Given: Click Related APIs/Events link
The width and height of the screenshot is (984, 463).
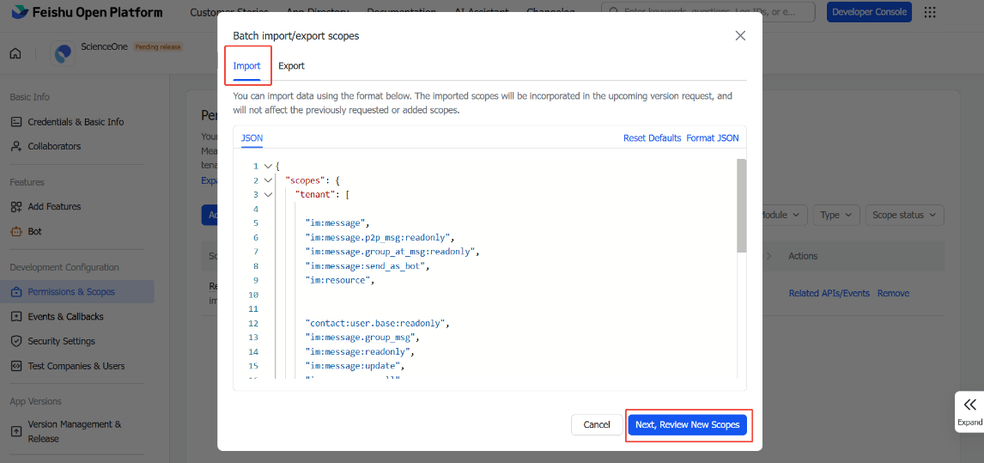Looking at the screenshot, I should coord(829,294).
